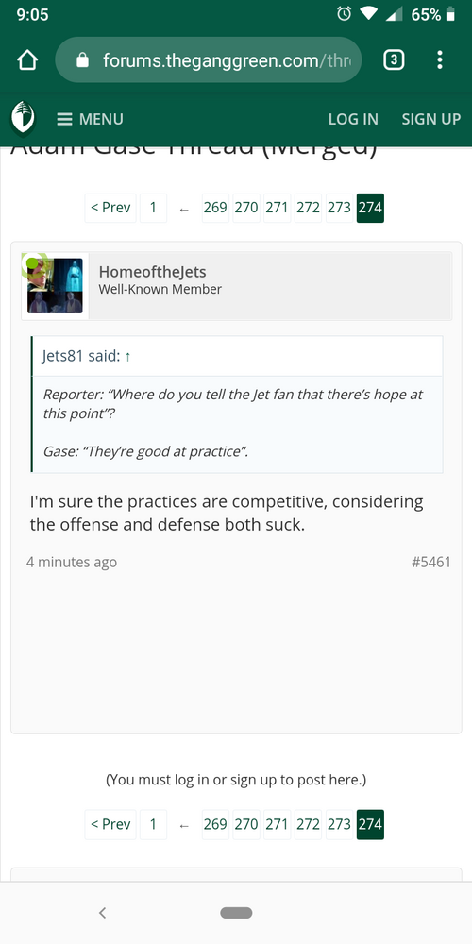Open HomeoftheJets user avatar
This screenshot has height=944, width=472.
coord(55,286)
